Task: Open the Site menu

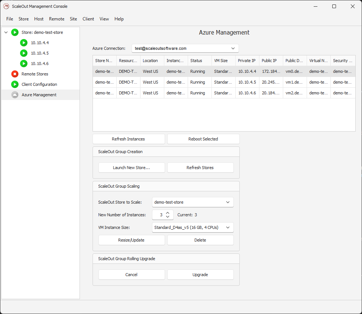Action: 74,19
